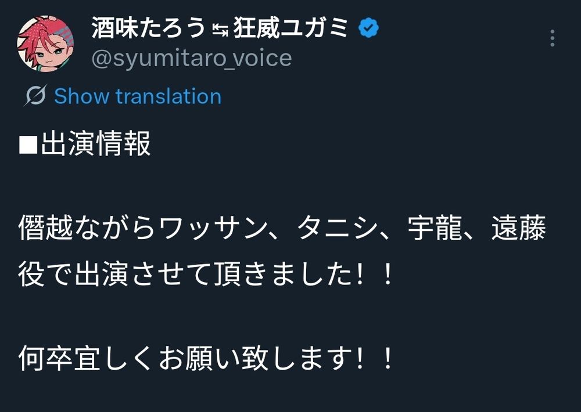
Task: Click the 狂威ユガミ part of name
Action: [290, 28]
